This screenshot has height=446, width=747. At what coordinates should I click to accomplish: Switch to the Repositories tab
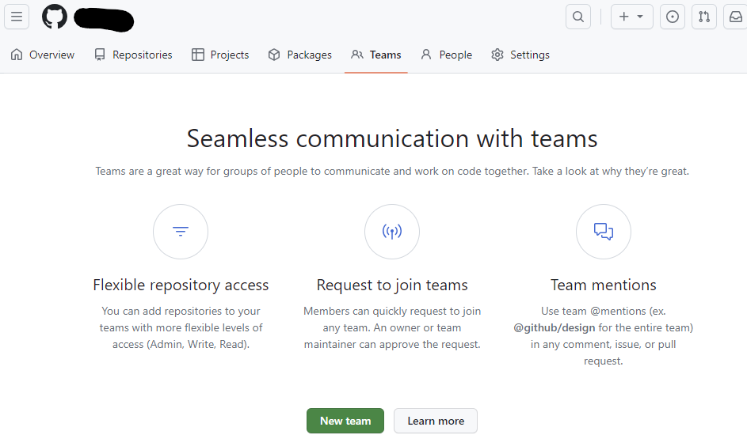point(133,55)
